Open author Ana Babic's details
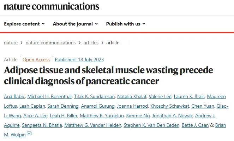This screenshot has height=141, width=234. tap(14, 96)
